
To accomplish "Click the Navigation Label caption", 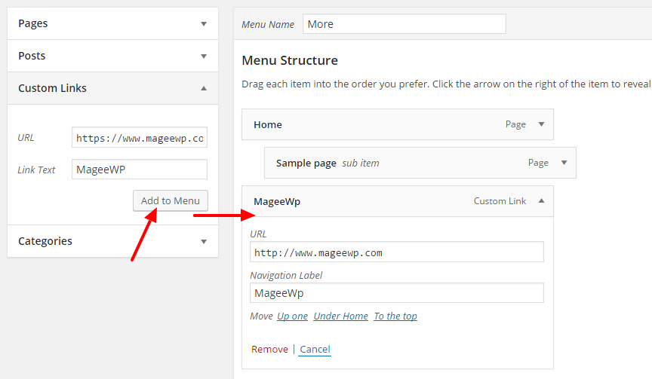I will click(x=286, y=276).
